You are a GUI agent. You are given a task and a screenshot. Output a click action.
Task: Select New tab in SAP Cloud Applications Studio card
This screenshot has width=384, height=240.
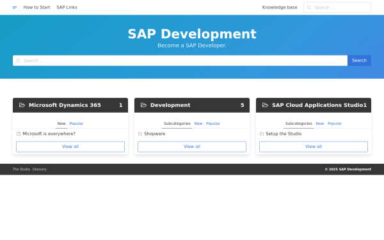[x=320, y=124]
